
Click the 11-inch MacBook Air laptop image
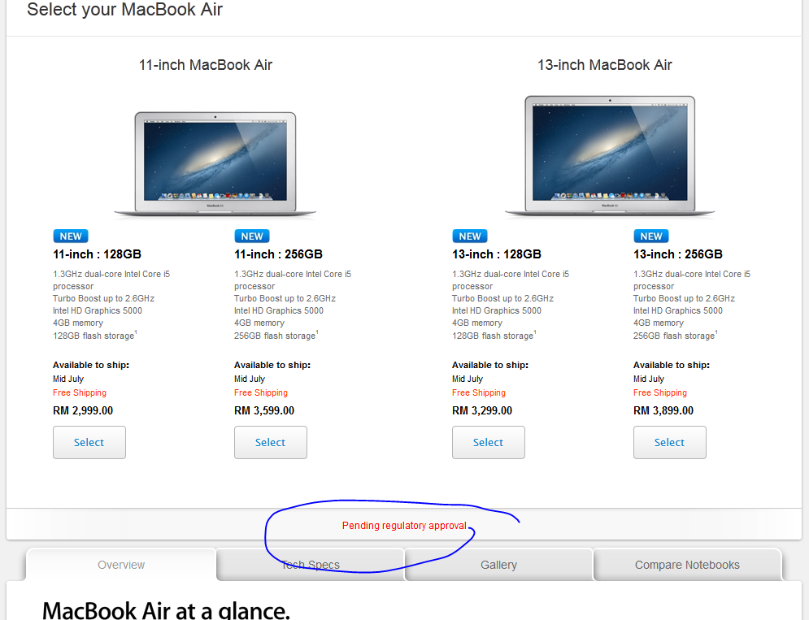click(x=215, y=164)
